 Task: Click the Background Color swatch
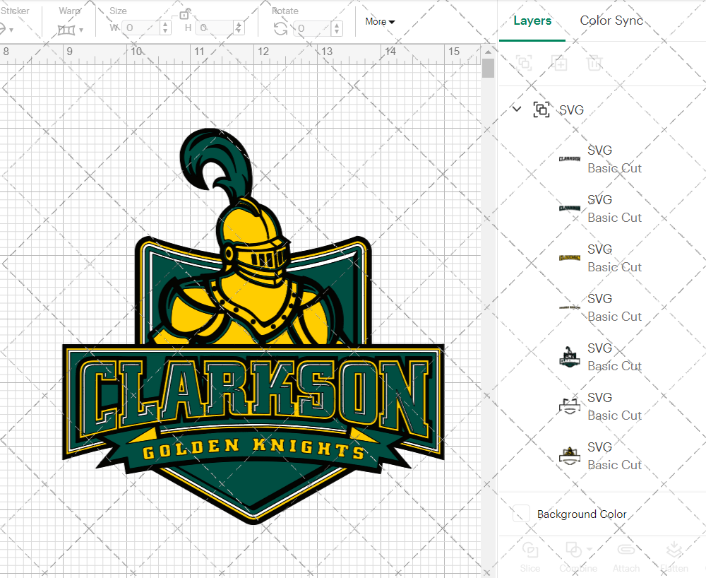coord(522,514)
